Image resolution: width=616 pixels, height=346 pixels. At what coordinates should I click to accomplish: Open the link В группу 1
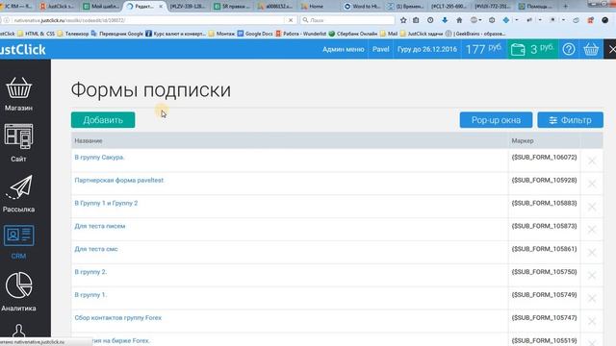tap(90, 295)
